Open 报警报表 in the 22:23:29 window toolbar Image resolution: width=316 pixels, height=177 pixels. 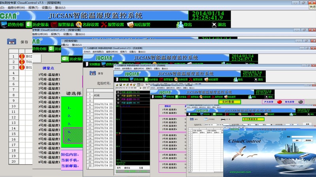(166, 79)
